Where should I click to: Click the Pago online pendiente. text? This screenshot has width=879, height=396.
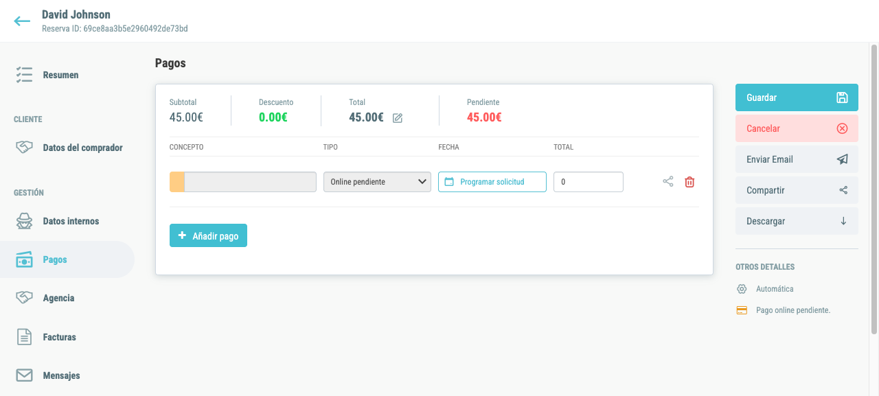pos(793,310)
